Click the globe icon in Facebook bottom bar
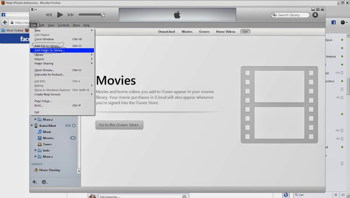 click(x=286, y=195)
